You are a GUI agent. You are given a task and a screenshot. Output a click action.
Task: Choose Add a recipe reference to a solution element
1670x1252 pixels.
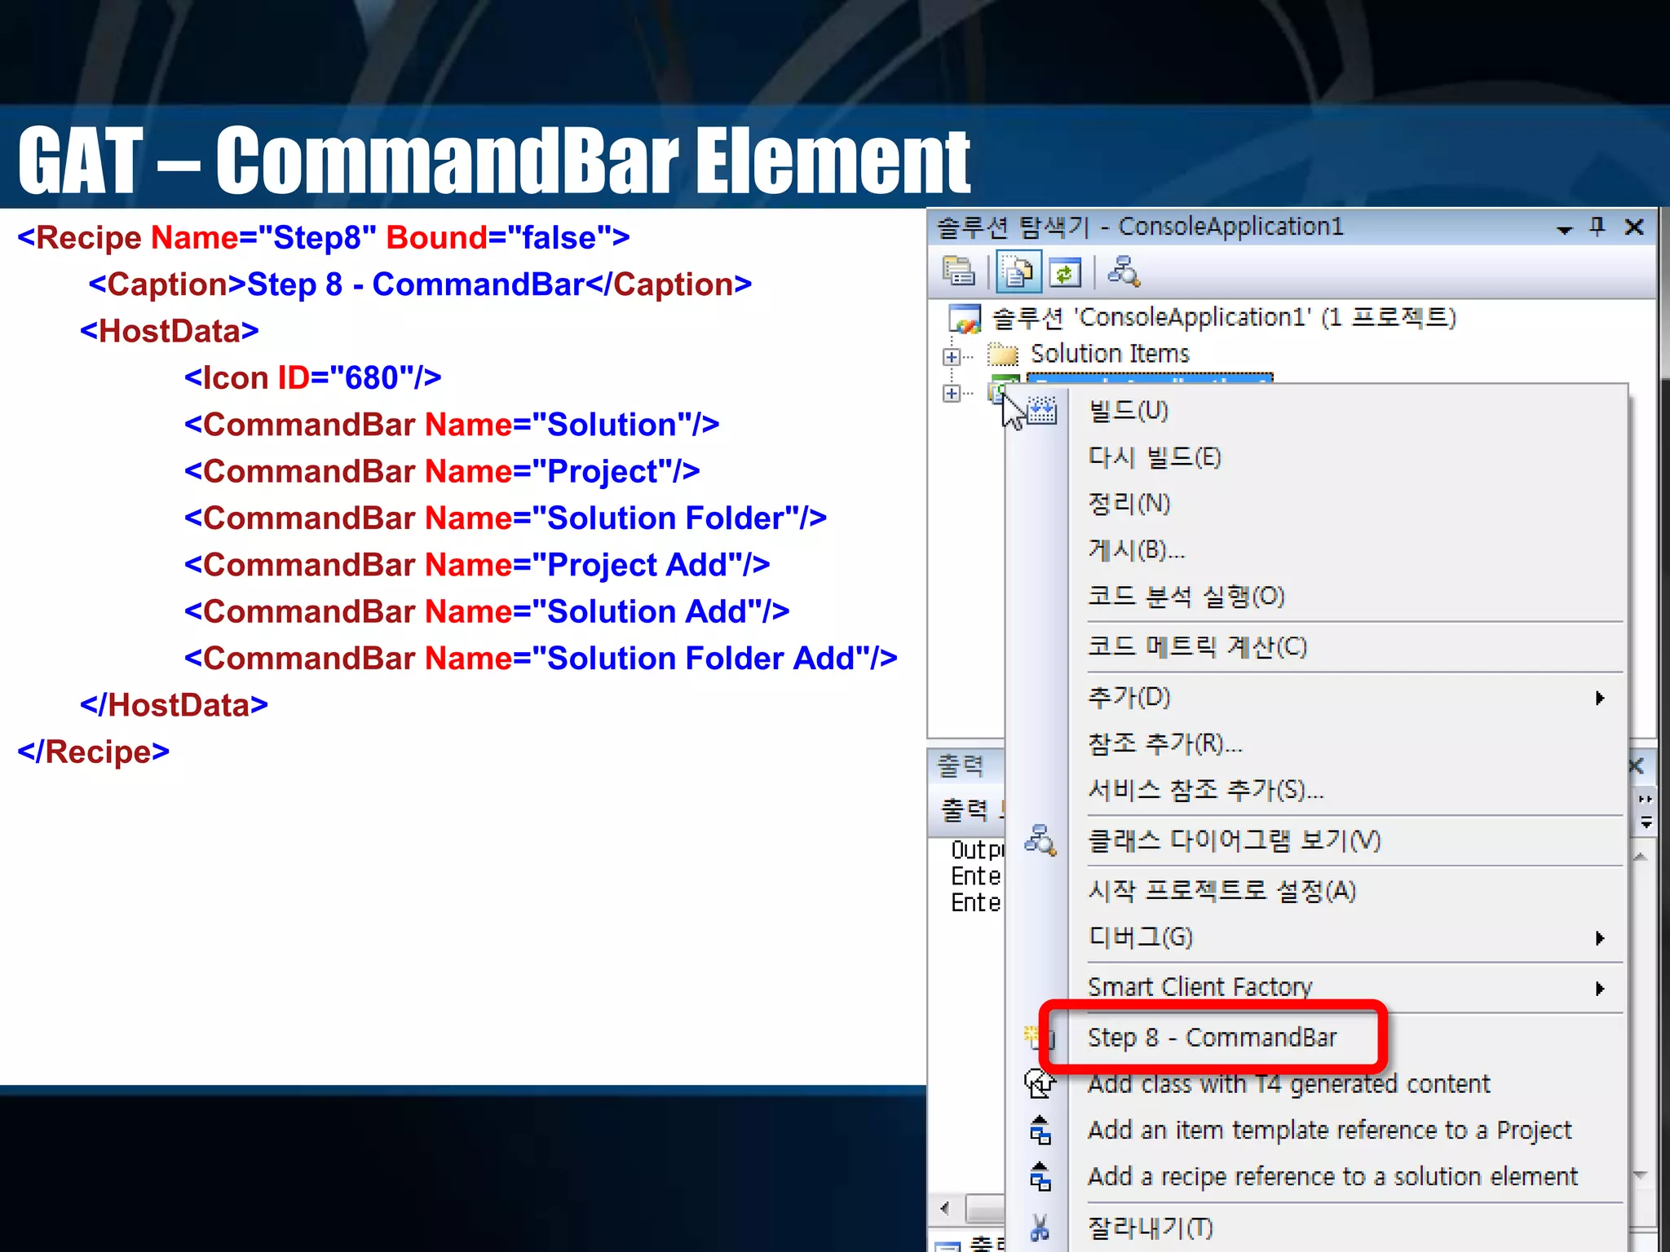pyautogui.click(x=1333, y=1177)
